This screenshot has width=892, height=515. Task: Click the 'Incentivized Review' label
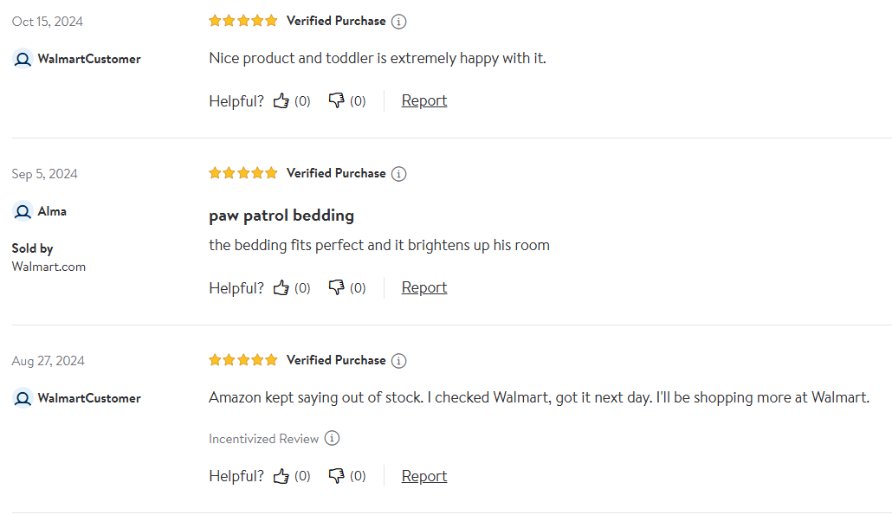pyautogui.click(x=263, y=439)
